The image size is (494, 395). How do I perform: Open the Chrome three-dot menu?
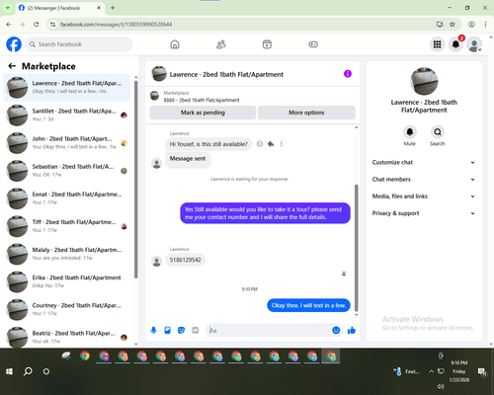pyautogui.click(x=485, y=24)
